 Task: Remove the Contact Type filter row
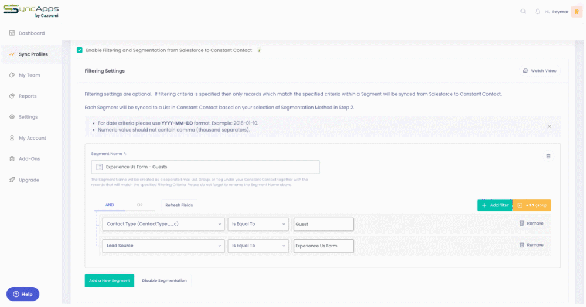point(532,223)
